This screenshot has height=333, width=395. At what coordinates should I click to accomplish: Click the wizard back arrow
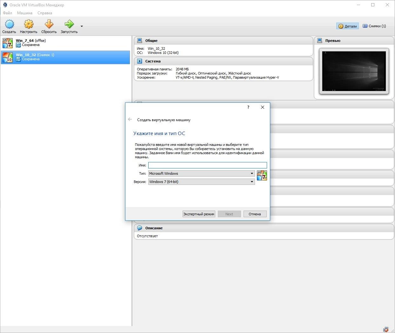[x=130, y=120]
